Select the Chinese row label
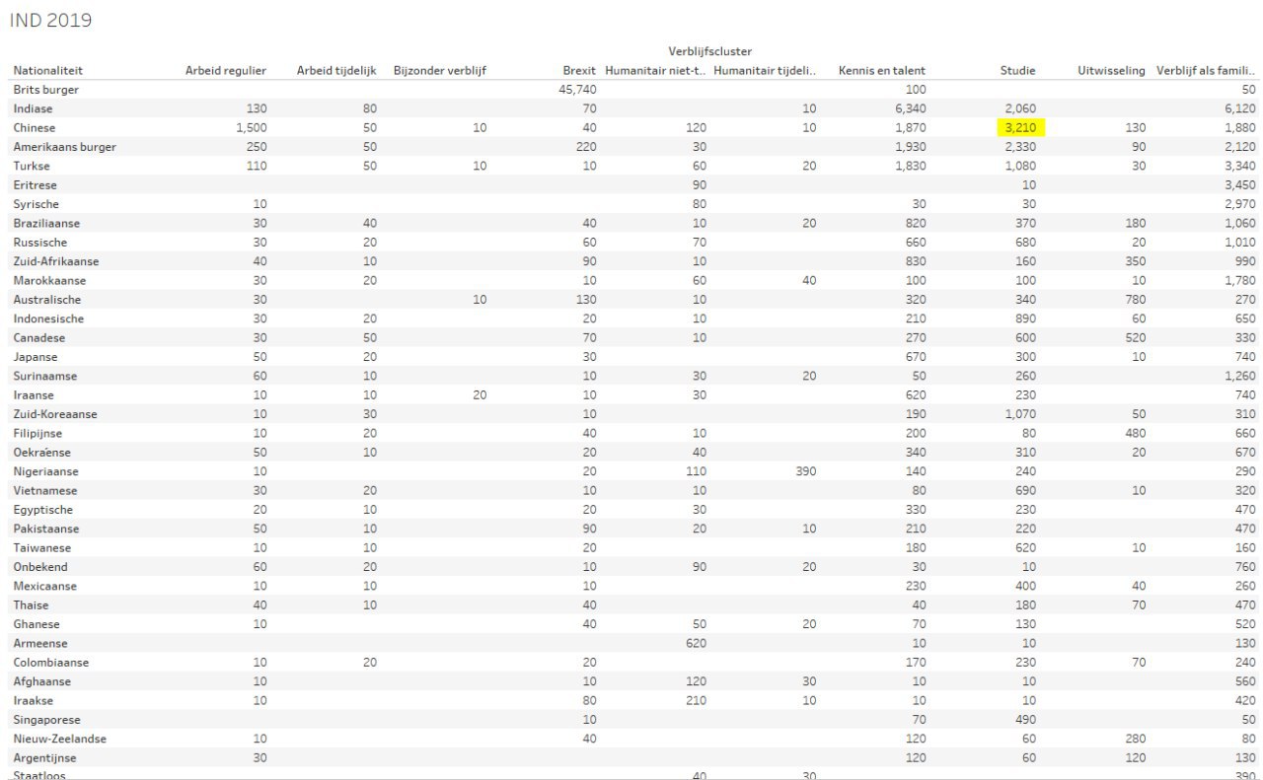This screenshot has height=780, width=1263. (x=35, y=128)
